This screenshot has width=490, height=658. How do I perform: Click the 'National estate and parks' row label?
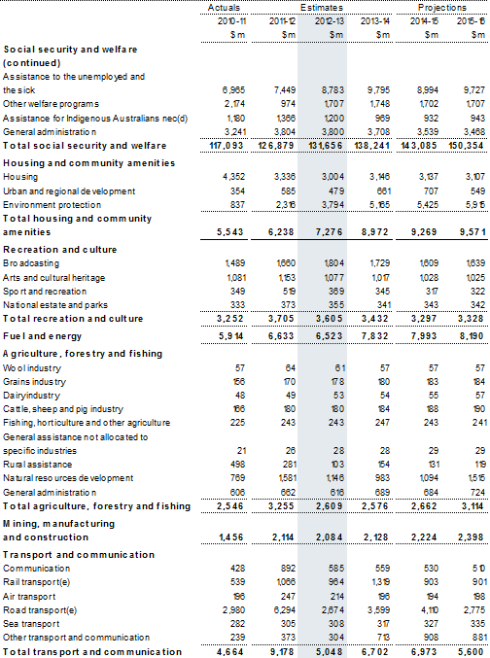tap(55, 305)
